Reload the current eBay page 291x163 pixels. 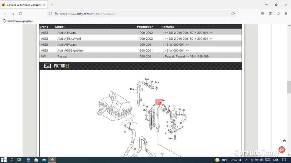click(20, 14)
